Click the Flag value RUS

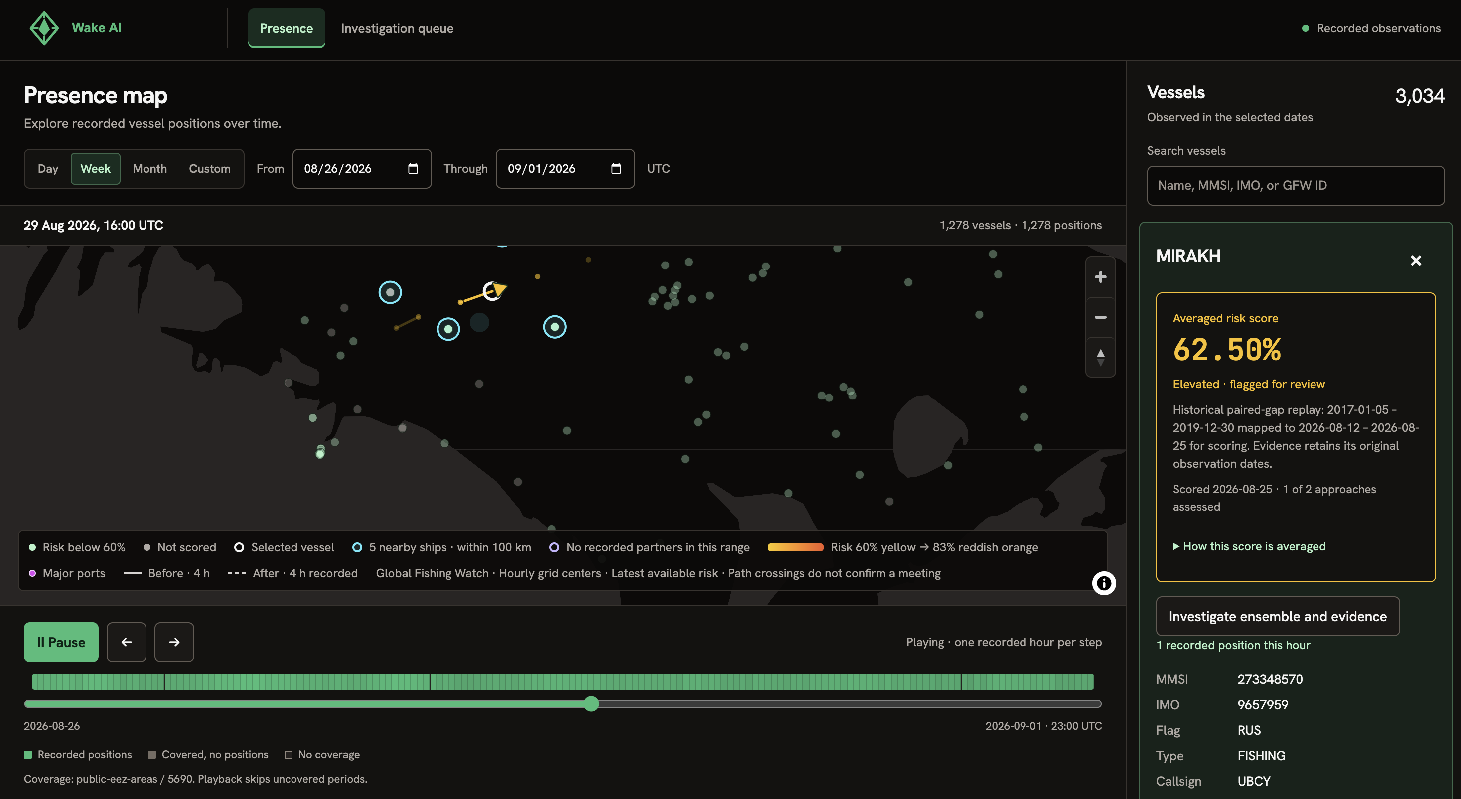1249,730
